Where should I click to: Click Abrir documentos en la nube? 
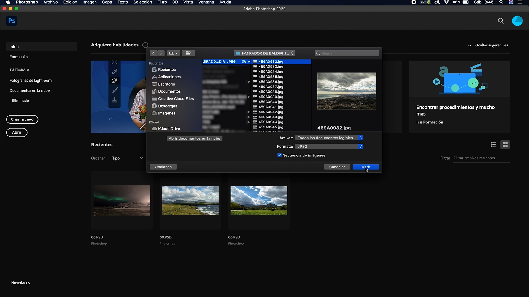pyautogui.click(x=195, y=138)
